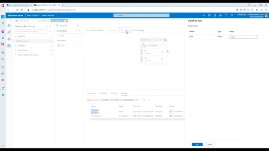Click Save as template
This screenshot has width=269, height=151.
pyautogui.click(x=95, y=30)
